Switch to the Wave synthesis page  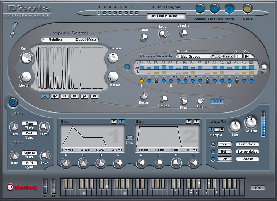click(x=229, y=9)
